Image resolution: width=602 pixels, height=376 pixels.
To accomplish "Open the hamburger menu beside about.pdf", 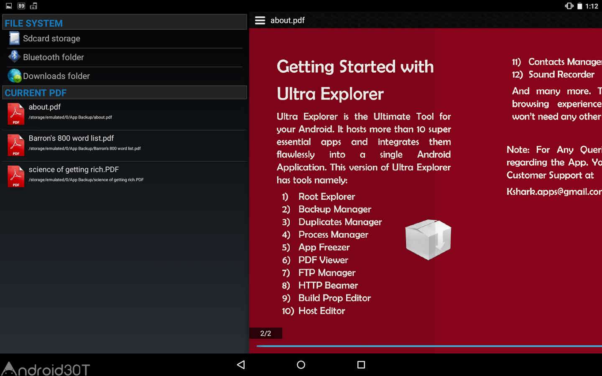I will (x=260, y=20).
